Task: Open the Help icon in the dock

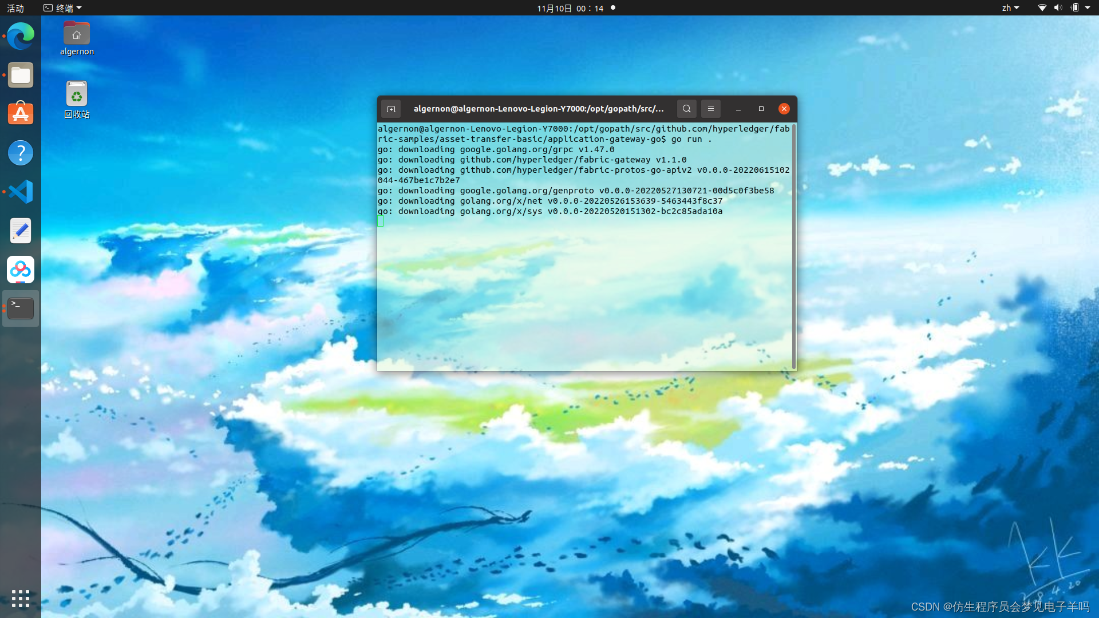Action: pyautogui.click(x=21, y=153)
